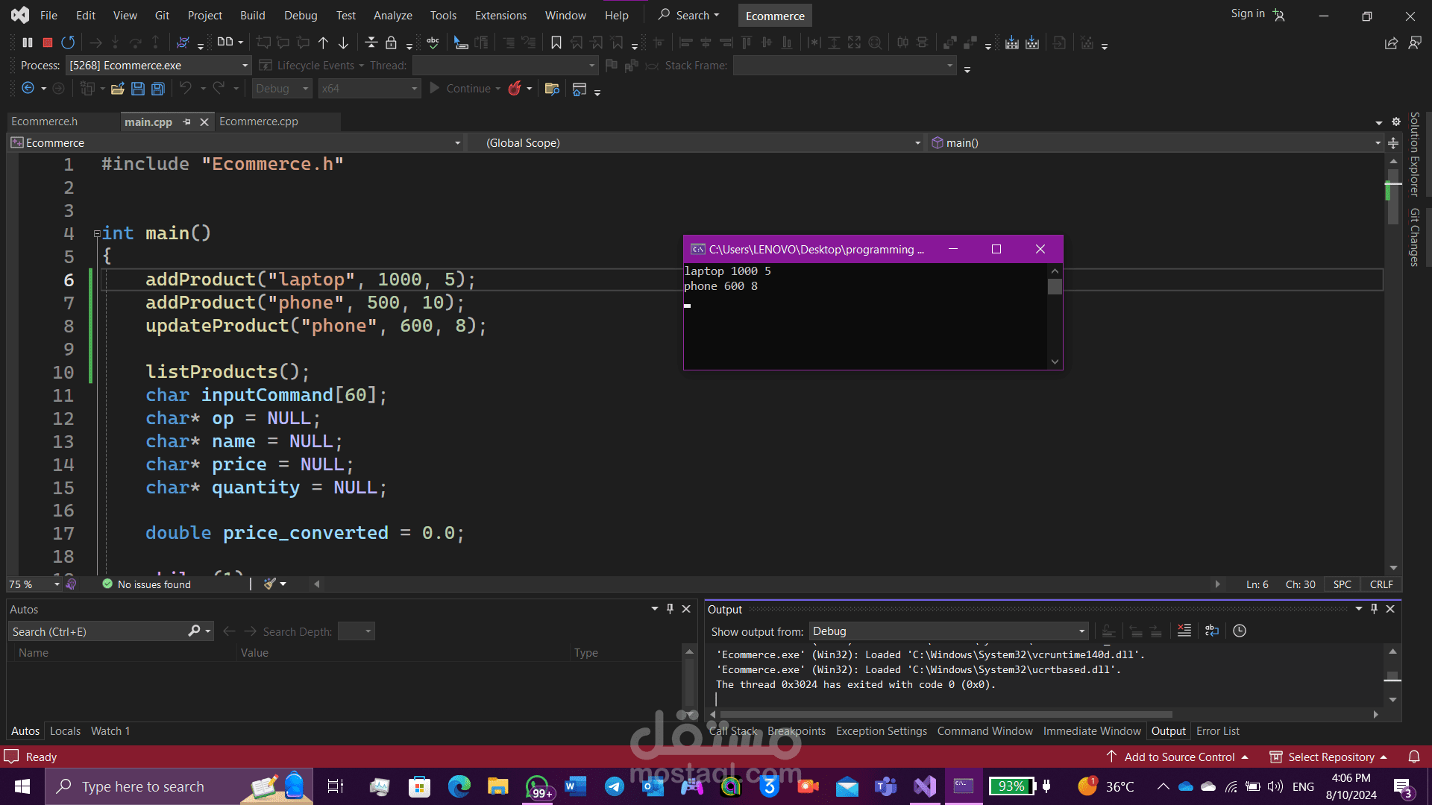Restart the debugging session

click(68, 42)
